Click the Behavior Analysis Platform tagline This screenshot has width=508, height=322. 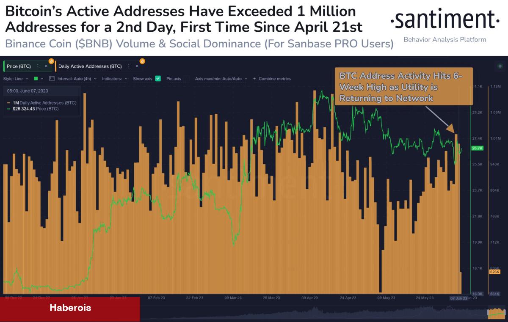click(445, 40)
